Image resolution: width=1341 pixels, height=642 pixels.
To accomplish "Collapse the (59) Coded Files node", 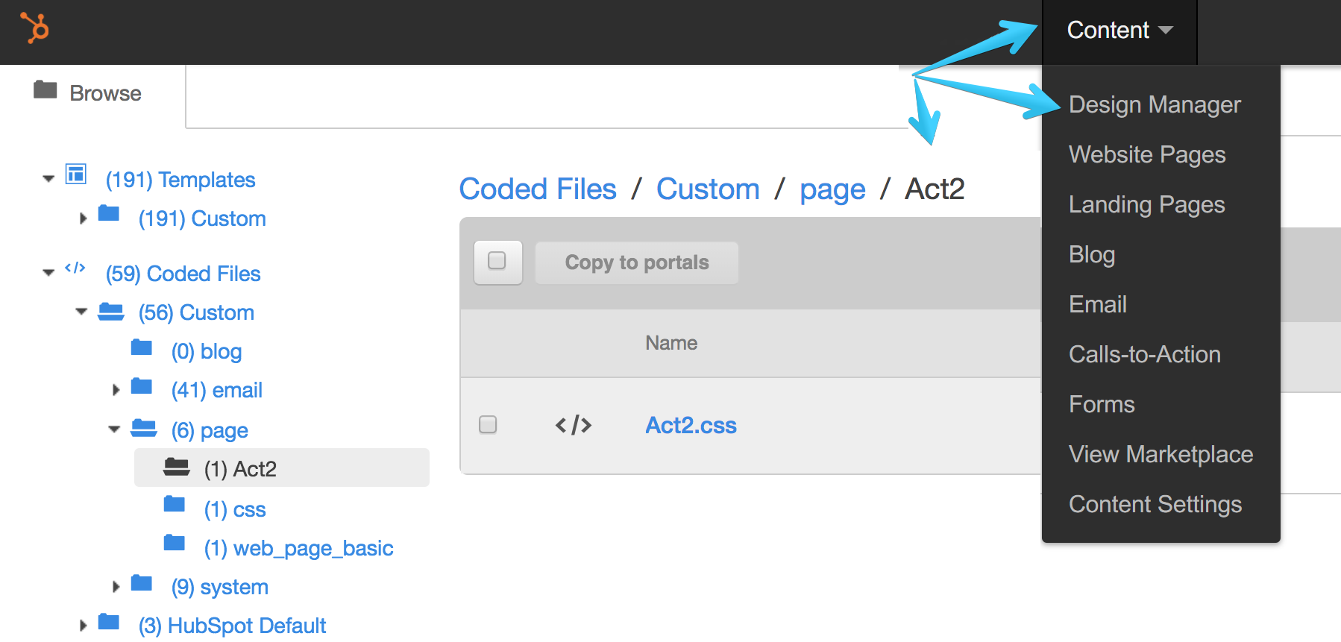I will pos(48,273).
